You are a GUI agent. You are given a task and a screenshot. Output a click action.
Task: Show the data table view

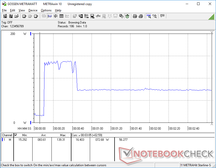(61, 16)
